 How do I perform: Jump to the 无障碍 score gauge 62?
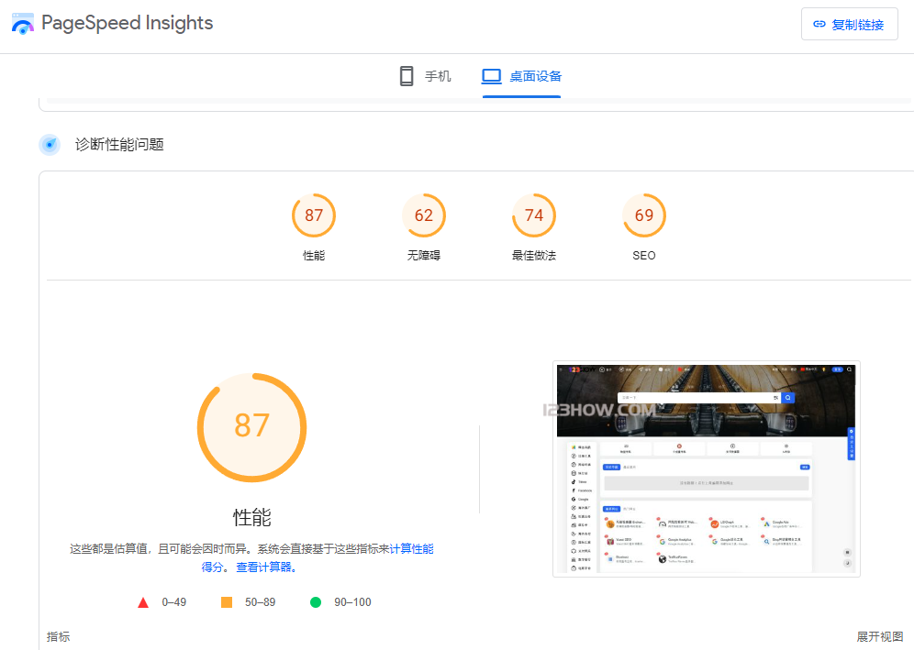click(424, 216)
